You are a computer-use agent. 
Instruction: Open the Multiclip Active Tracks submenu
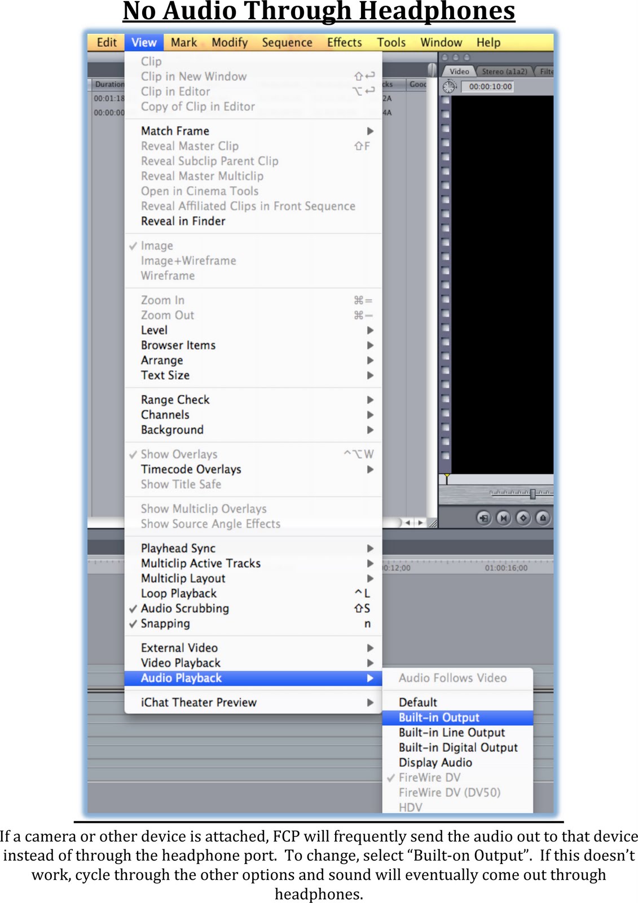(x=253, y=563)
